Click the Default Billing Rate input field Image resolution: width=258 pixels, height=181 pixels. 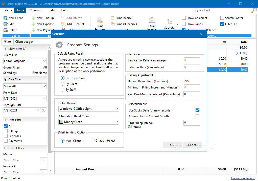click(192, 81)
